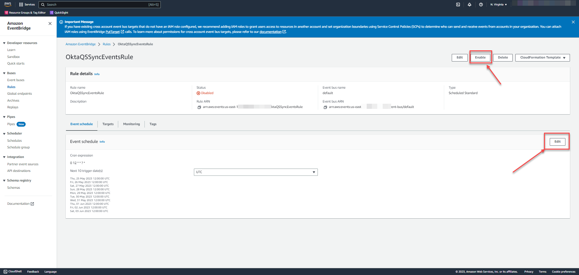Delete the OktaQSSyncEventsRule rule
The width and height of the screenshot is (579, 275).
pyautogui.click(x=503, y=58)
